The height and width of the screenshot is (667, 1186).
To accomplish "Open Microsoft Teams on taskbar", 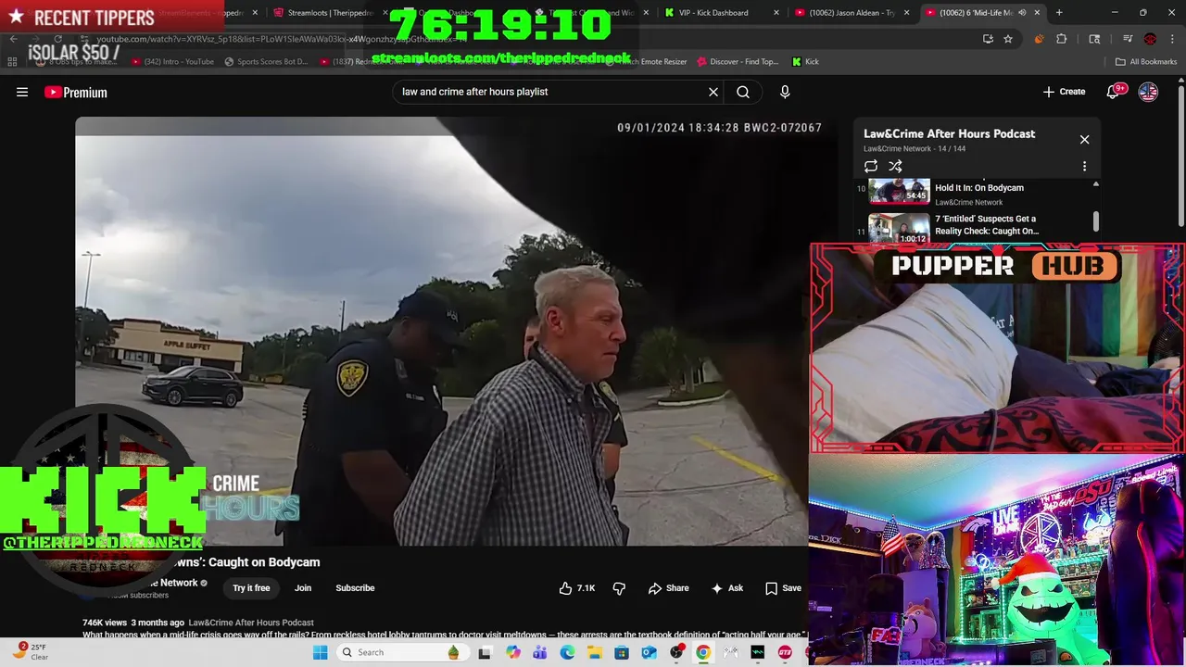I will [540, 652].
